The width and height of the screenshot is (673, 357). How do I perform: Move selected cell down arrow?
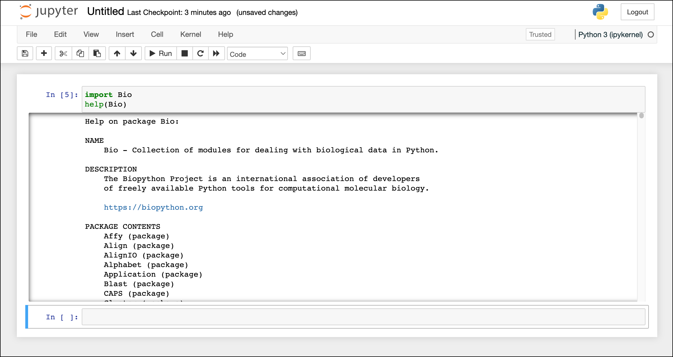pyautogui.click(x=133, y=53)
